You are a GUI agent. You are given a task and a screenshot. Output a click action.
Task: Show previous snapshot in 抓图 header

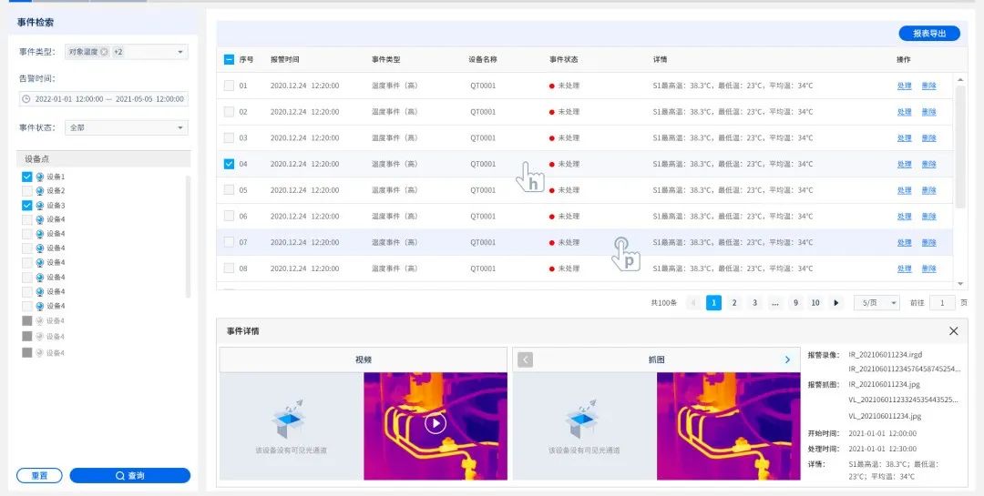(525, 359)
